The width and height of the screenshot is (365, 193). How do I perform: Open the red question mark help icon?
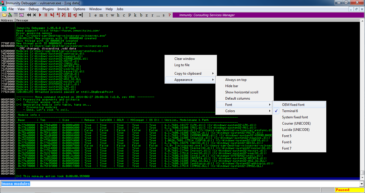[170, 15]
